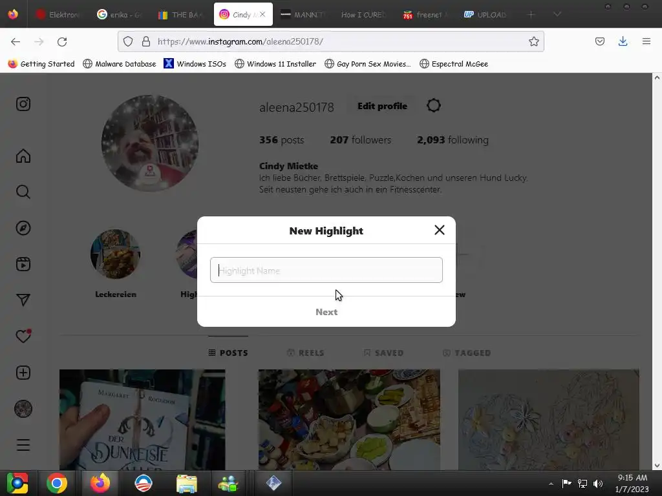Switch to the erika Google tab
The width and height of the screenshot is (662, 496).
119,14
